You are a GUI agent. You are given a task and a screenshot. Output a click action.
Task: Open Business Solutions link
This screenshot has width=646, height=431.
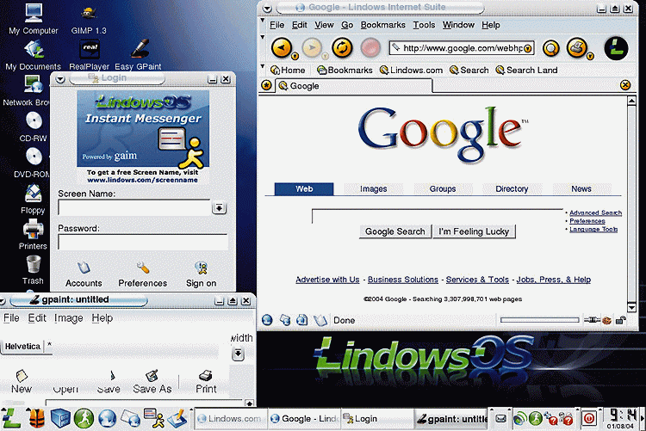[403, 280]
